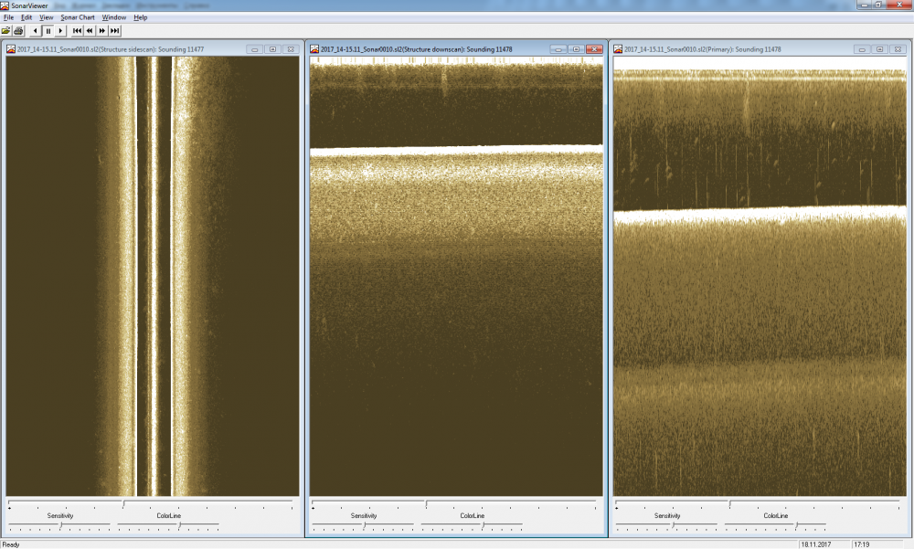Play the sonar log in reverse
This screenshot has height=549, width=914.
pyautogui.click(x=36, y=30)
